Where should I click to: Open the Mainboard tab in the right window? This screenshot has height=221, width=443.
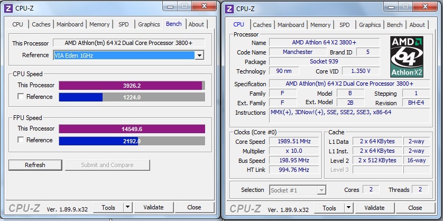point(291,25)
